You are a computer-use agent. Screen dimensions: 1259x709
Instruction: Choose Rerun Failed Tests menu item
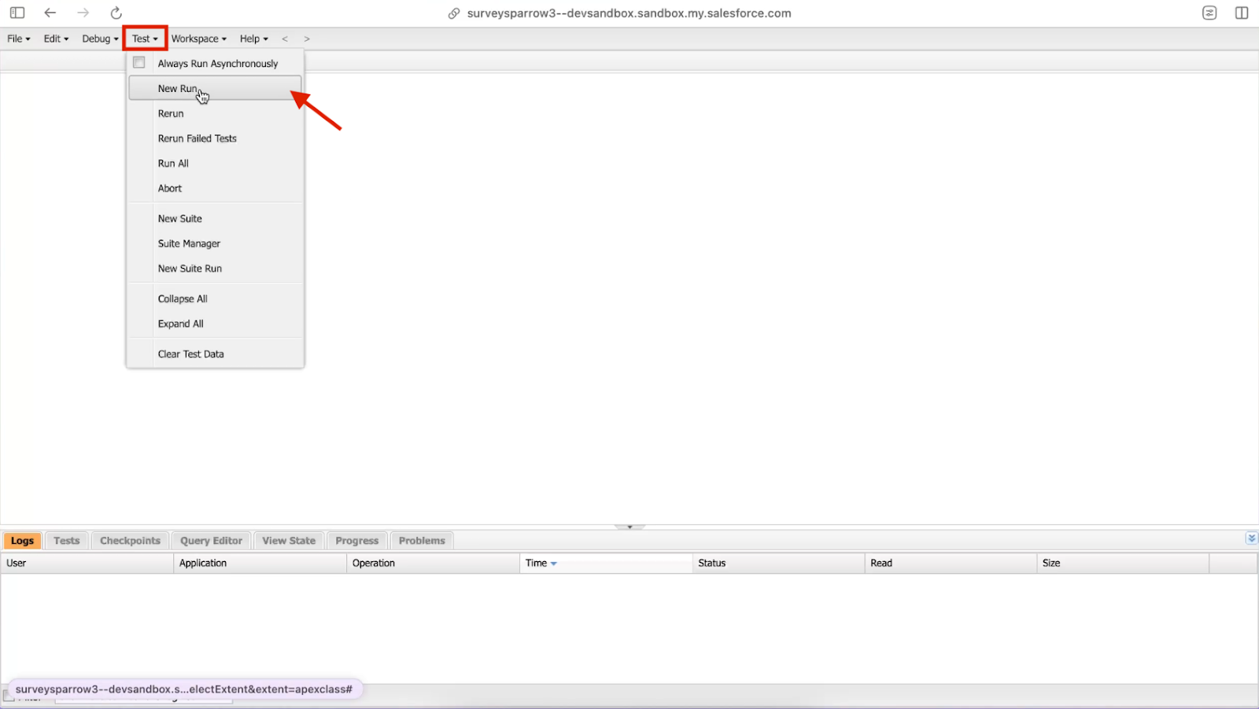click(197, 138)
